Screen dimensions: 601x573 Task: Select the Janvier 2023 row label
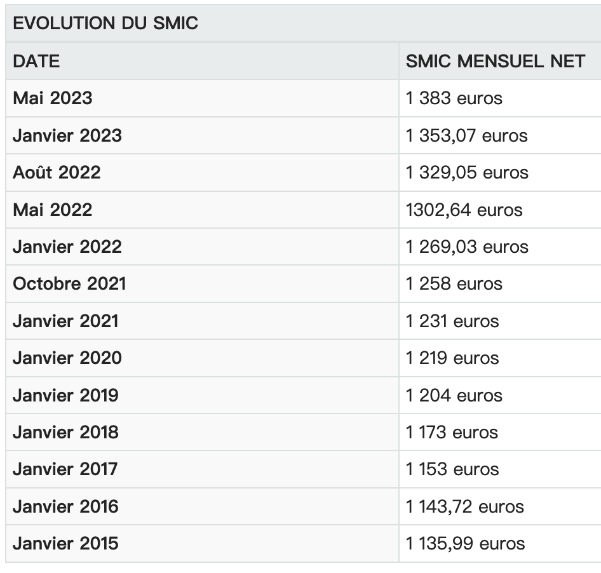[x=67, y=135]
